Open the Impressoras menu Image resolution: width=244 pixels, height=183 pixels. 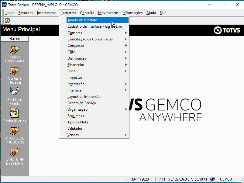(x=46, y=13)
